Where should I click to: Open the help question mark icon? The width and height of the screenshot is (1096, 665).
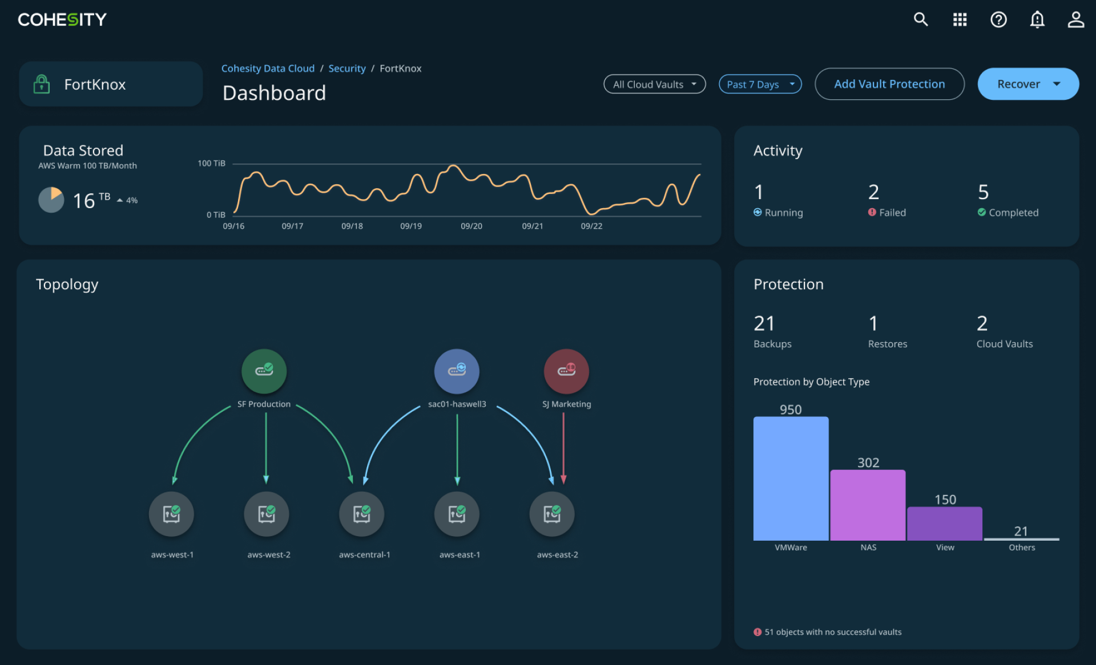[x=998, y=19]
